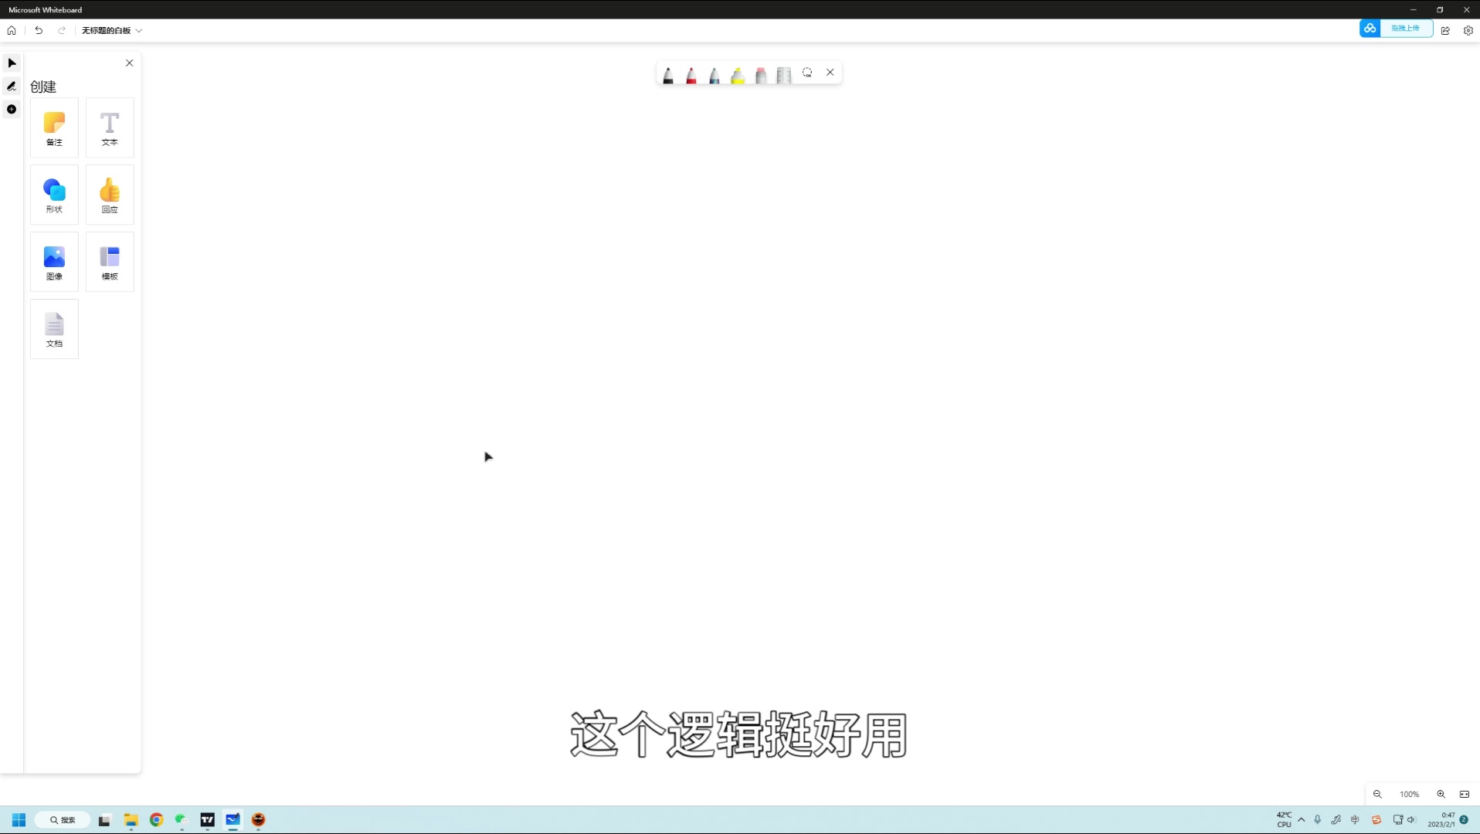Open the templates (模板) option
The height and width of the screenshot is (834, 1480).
[110, 263]
